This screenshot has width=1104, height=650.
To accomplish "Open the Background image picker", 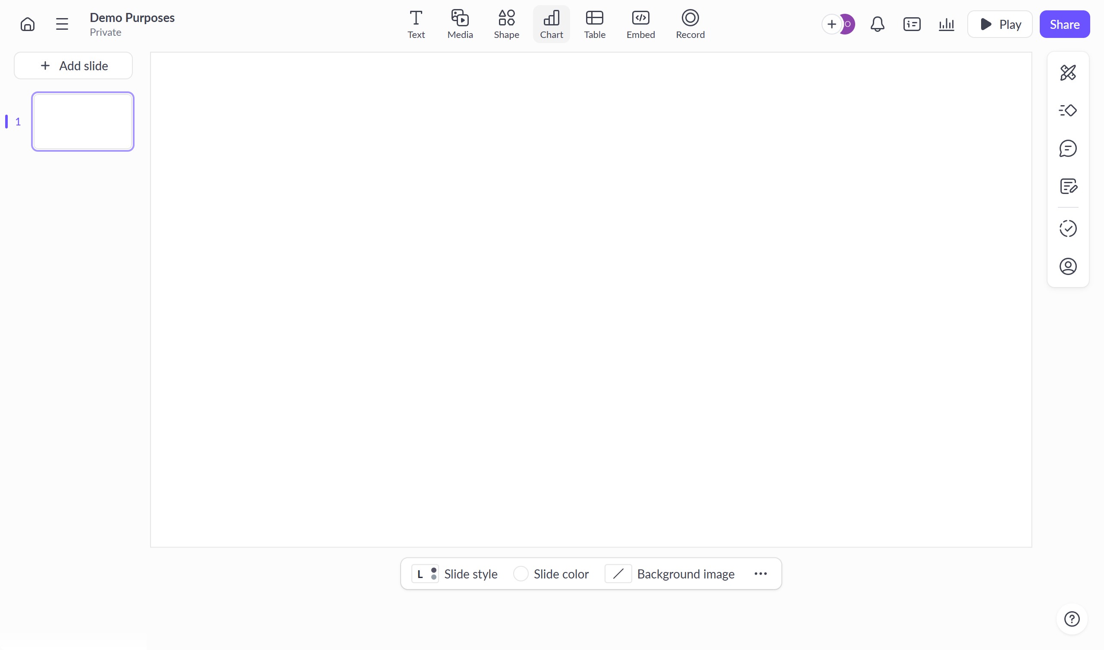I will [x=670, y=574].
